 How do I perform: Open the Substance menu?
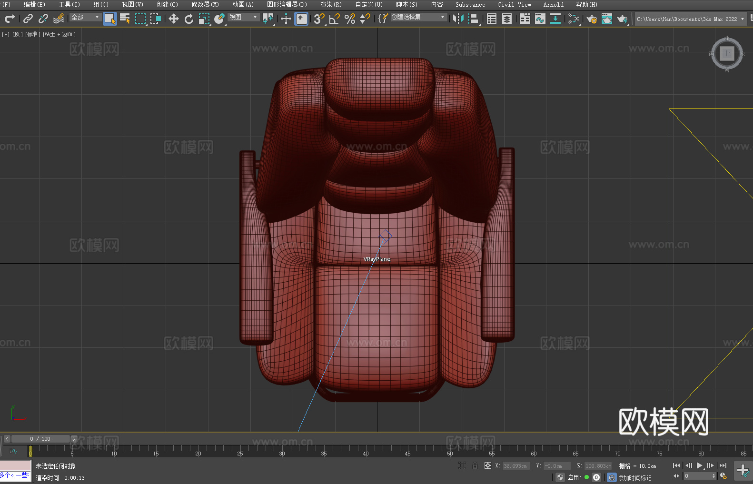click(470, 4)
